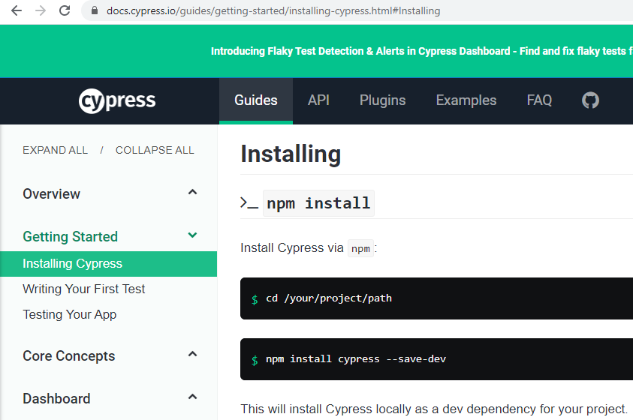Open the GitHub icon link
The height and width of the screenshot is (420, 633).
(x=590, y=100)
